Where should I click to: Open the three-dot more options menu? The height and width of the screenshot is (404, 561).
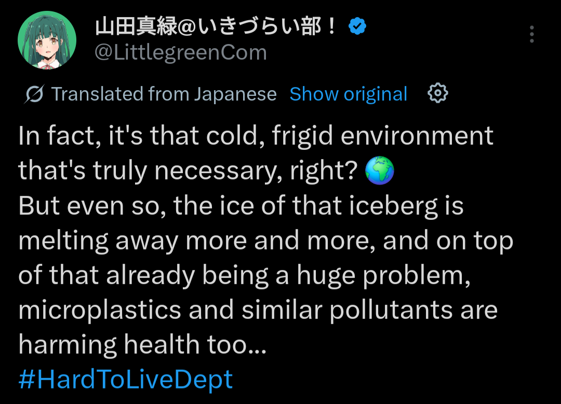coord(532,34)
